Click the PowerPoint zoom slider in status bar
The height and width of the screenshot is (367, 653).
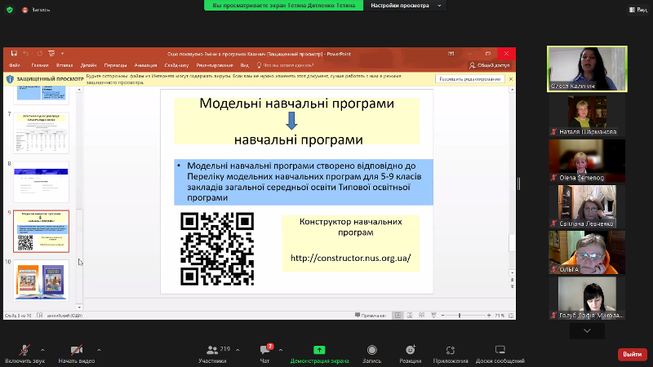(x=460, y=316)
